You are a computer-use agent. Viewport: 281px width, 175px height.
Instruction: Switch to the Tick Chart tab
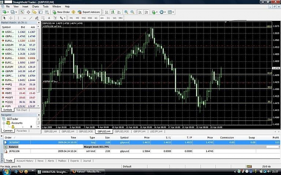tap(22, 110)
